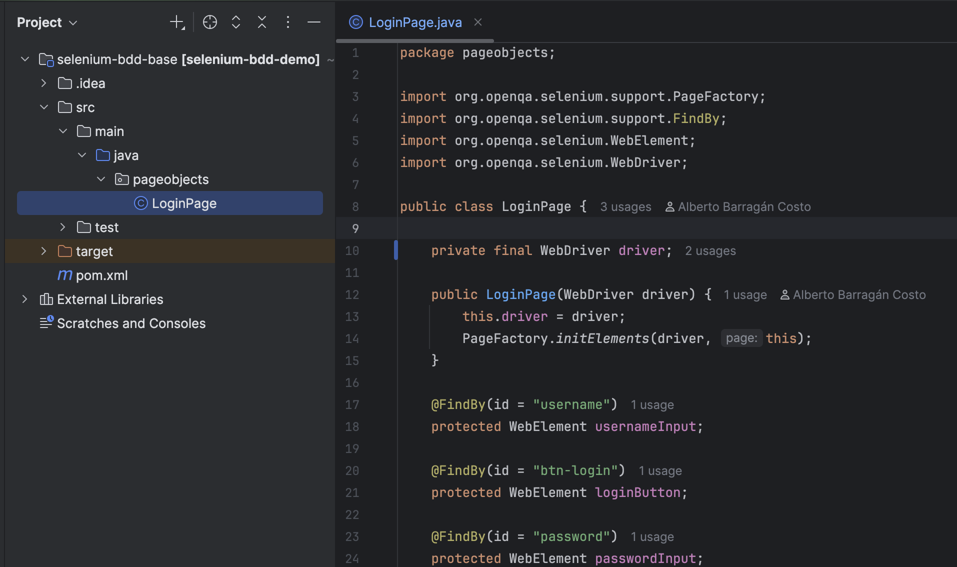The width and height of the screenshot is (957, 567).
Task: Click the loginButton field name
Action: 637,492
